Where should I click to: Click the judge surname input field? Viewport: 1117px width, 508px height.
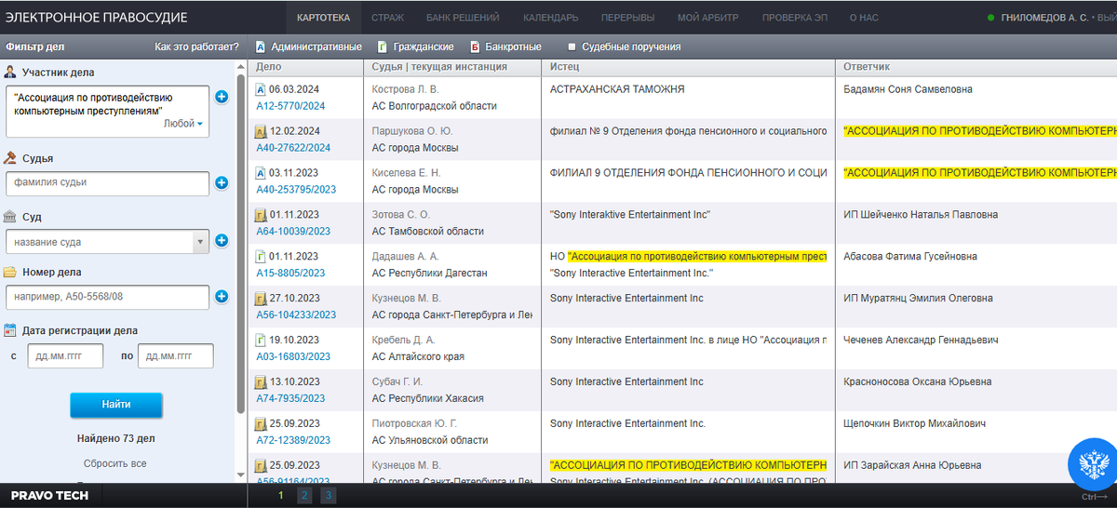(107, 183)
